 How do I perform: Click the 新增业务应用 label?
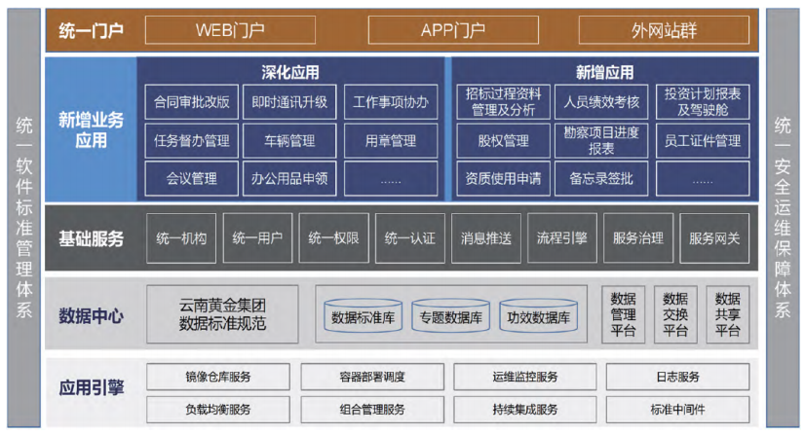(x=91, y=129)
